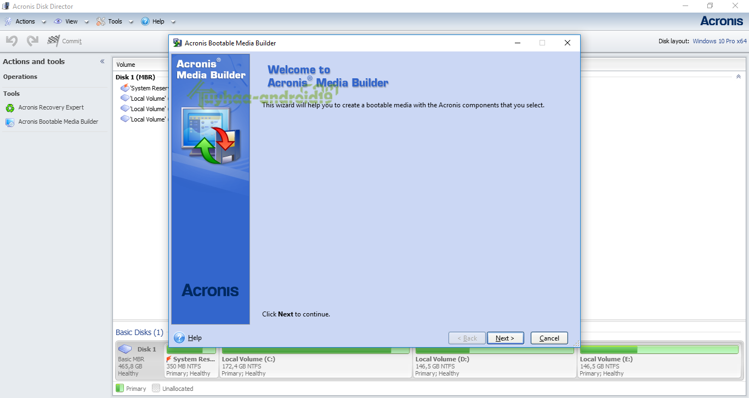Image resolution: width=749 pixels, height=398 pixels.
Task: Click the Help menu dropdown arrow
Action: 173,22
